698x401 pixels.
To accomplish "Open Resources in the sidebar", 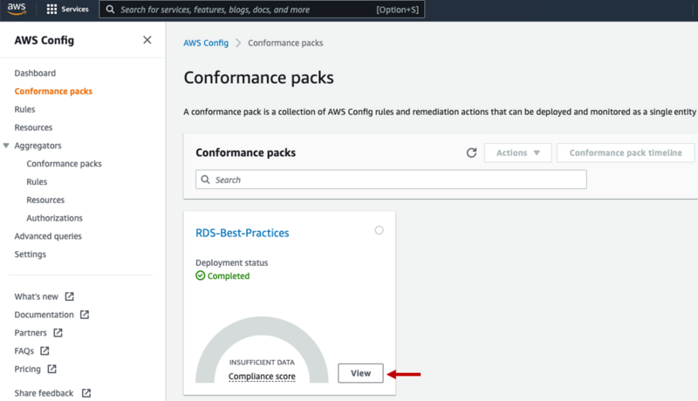I will pos(33,127).
